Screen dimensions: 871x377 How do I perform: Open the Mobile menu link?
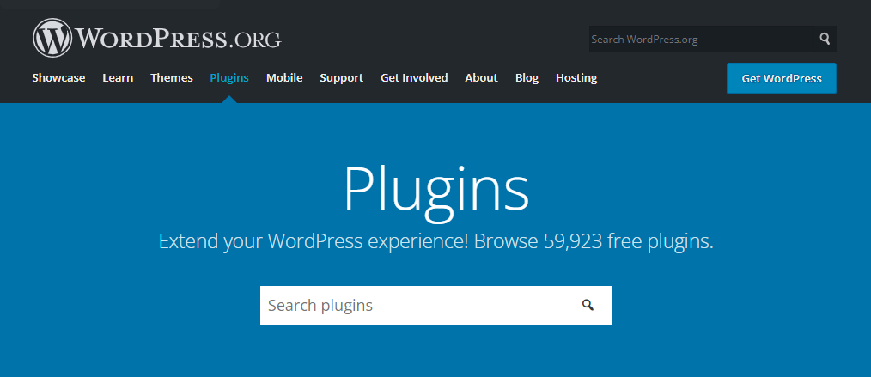(284, 77)
